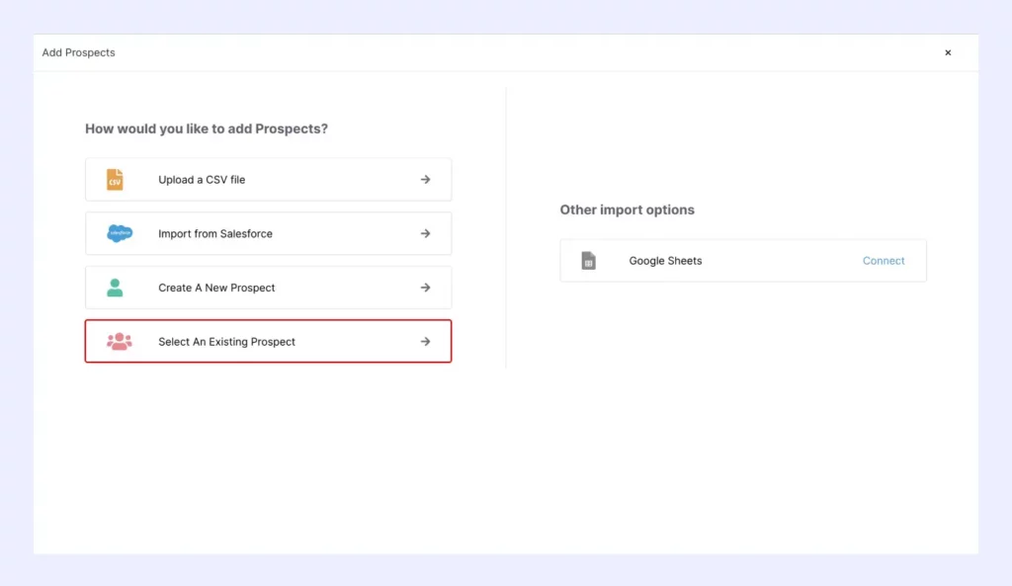Choose Import from Salesforce option
The width and height of the screenshot is (1012, 586).
(269, 233)
